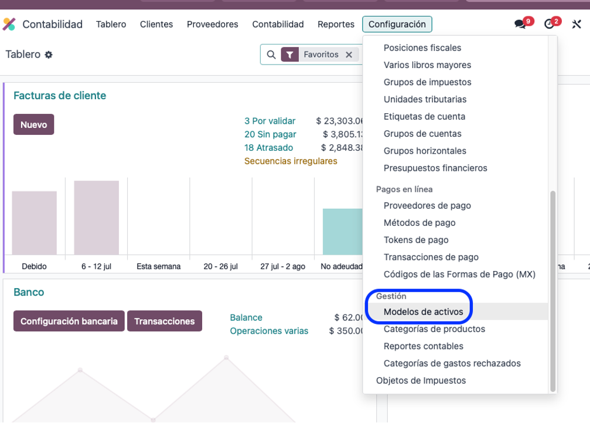Open the Tablero settings gear icon

coord(49,55)
